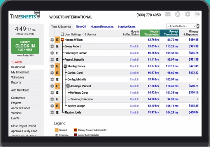Open Reports in the sidebar
Image resolution: width=210 pixels, height=147 pixels.
tap(16, 82)
